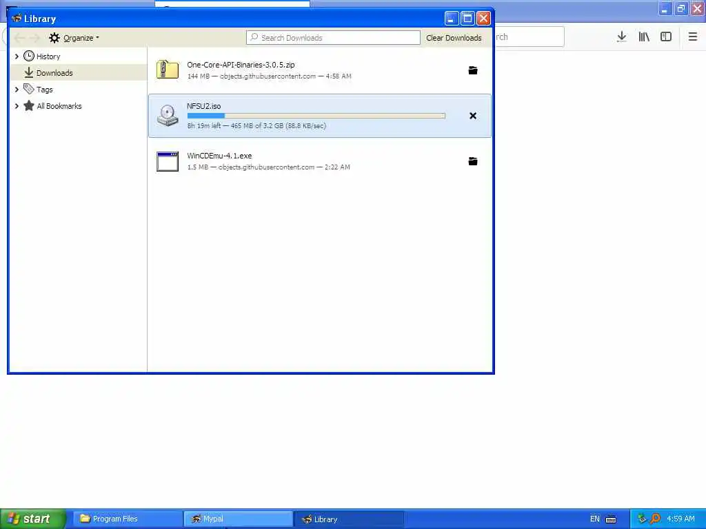The image size is (706, 529).
Task: Switch to Mypal taskbar window
Action: click(x=238, y=519)
